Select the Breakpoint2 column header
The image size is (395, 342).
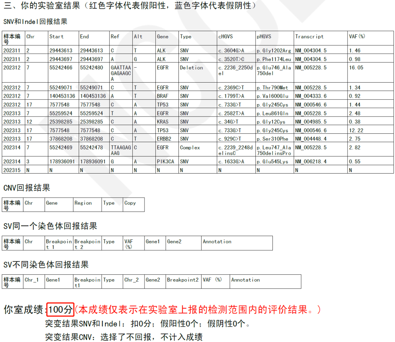pyautogui.click(x=183, y=280)
